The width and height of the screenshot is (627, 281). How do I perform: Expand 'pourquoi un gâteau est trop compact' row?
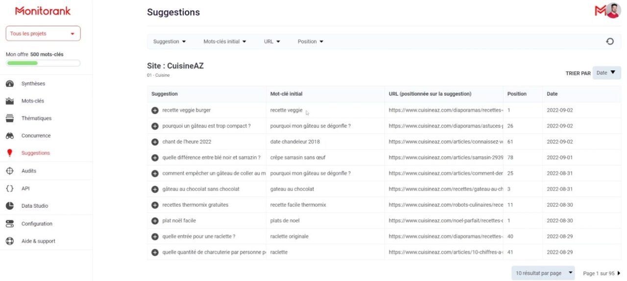[155, 126]
